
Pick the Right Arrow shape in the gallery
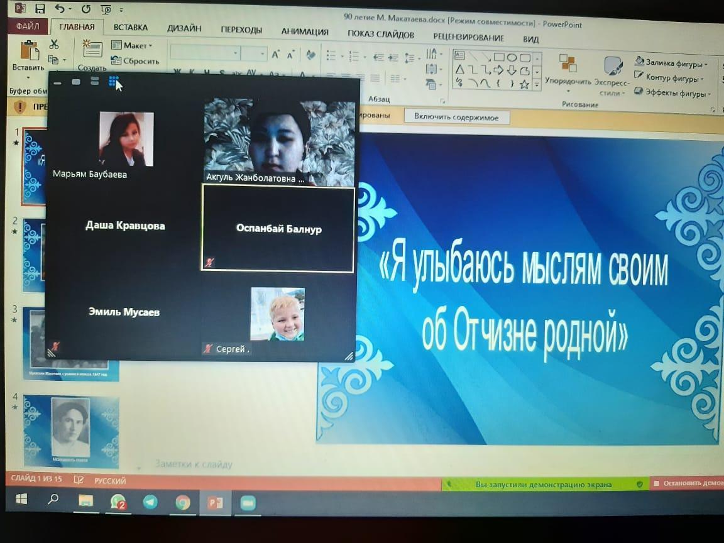(498, 70)
